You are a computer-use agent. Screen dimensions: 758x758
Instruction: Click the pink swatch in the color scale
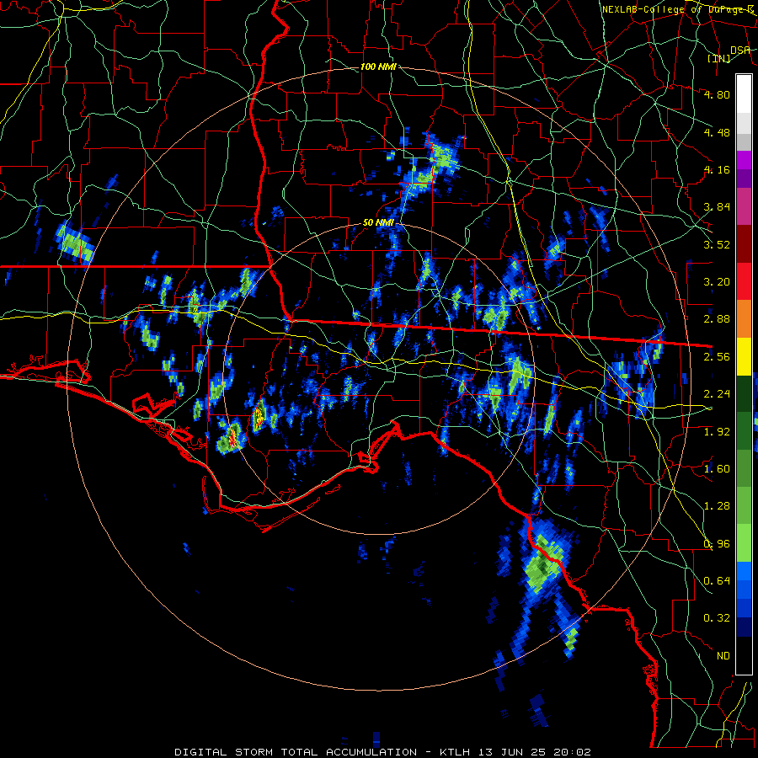pyautogui.click(x=744, y=207)
